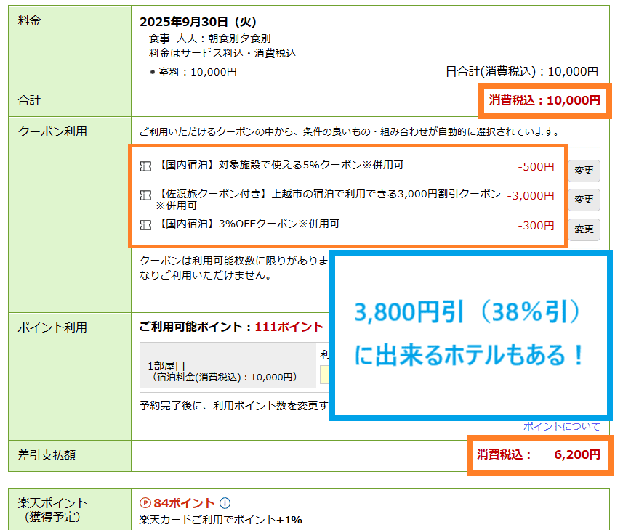Click the 2025年9月30日（火） date heading
Screen dimensions: 623x530
pos(198,22)
